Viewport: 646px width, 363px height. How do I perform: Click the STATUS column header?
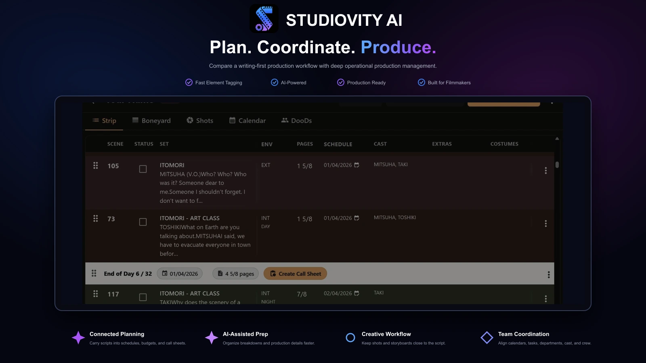coord(144,144)
